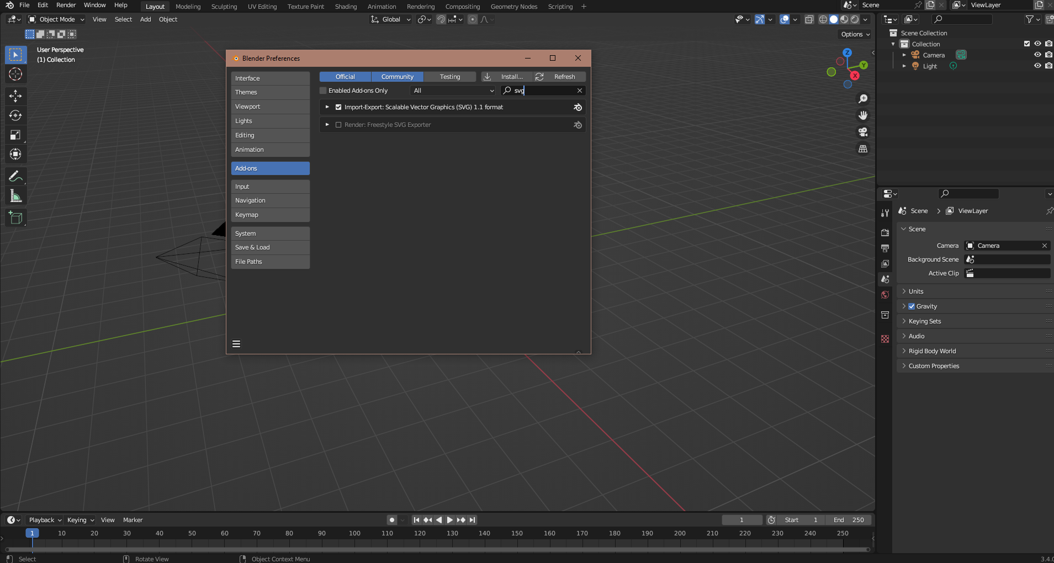Screen dimensions: 1054x563
Task: Toggle the Testing add-ons filter
Action: click(450, 77)
